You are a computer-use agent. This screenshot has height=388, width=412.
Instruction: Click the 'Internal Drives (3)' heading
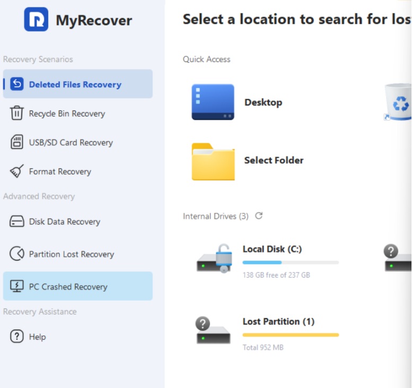(216, 216)
